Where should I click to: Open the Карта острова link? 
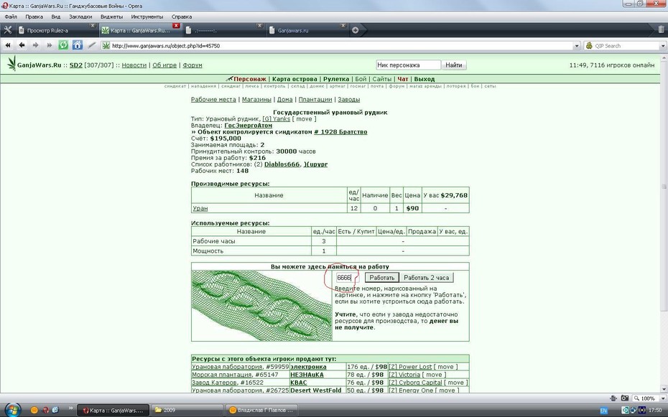(x=294, y=79)
